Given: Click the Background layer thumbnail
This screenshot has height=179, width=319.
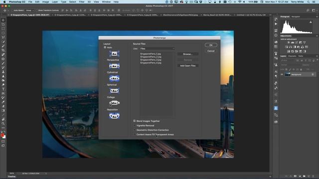Looking at the screenshot, I should (x=288, y=75).
